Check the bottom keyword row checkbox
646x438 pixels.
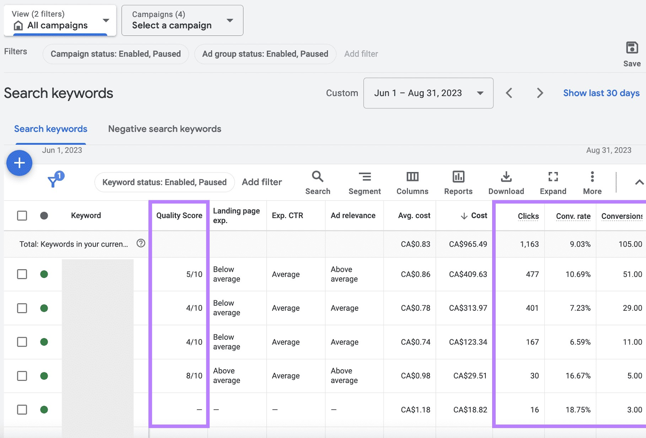point(22,409)
